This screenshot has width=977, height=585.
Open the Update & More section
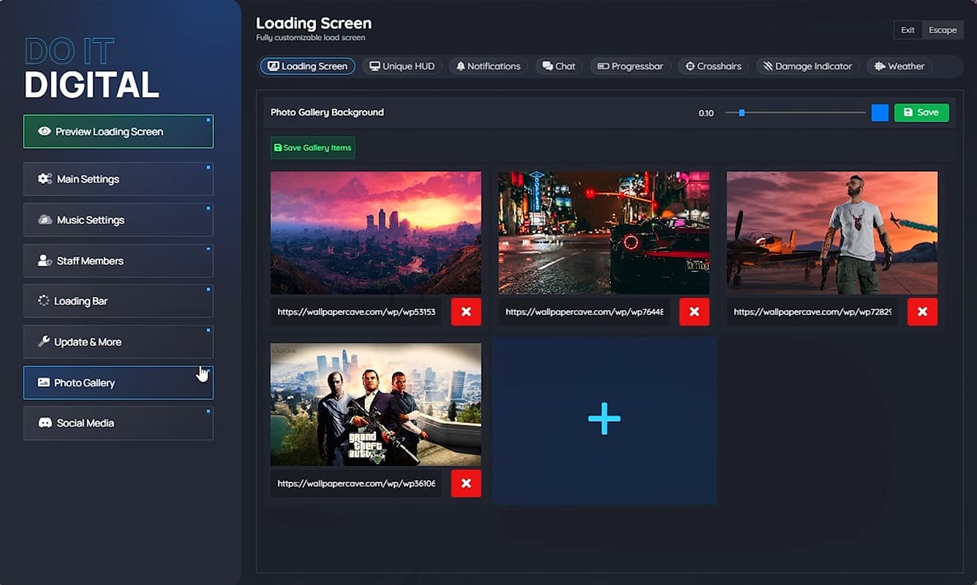(118, 342)
